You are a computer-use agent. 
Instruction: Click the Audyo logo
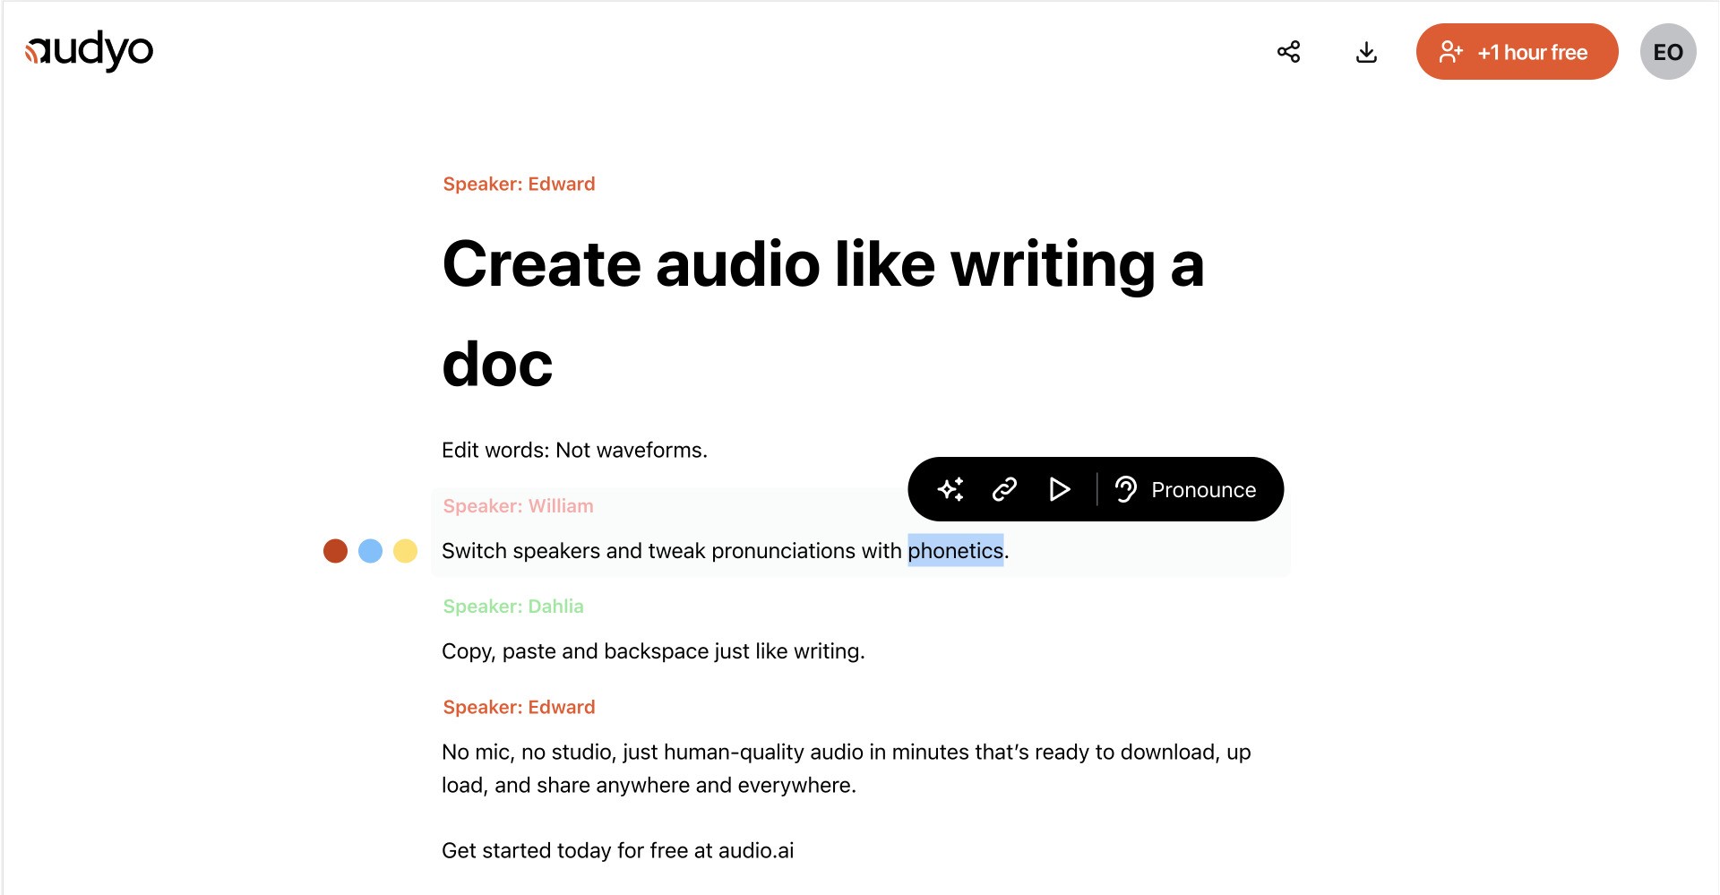click(x=88, y=50)
